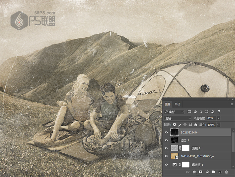
Task: Collapse panel with double-arrow icon
Action: pos(228,99)
